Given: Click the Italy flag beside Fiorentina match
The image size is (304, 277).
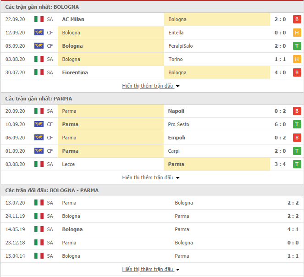Looking at the screenshot, I should tap(39, 72).
